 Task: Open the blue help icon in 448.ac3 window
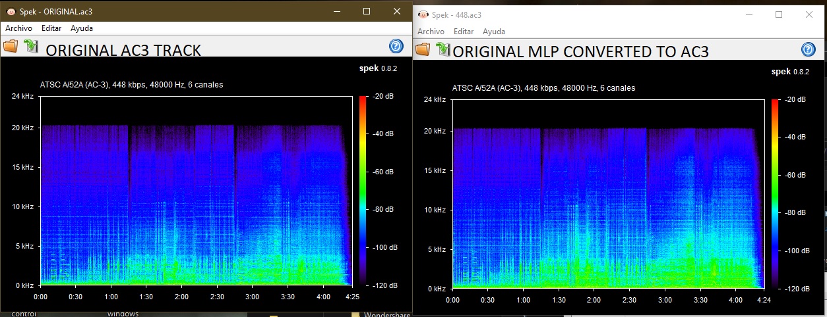click(x=808, y=49)
